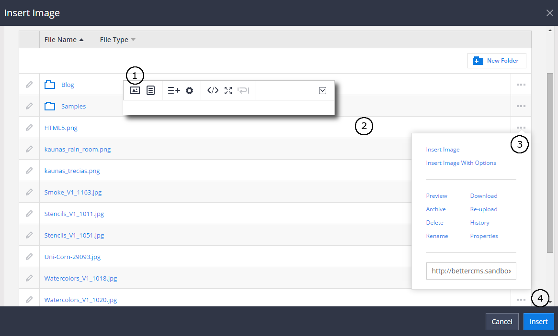Image resolution: width=558 pixels, height=336 pixels.
Task: Select Properties from the context menu
Action: [484, 236]
